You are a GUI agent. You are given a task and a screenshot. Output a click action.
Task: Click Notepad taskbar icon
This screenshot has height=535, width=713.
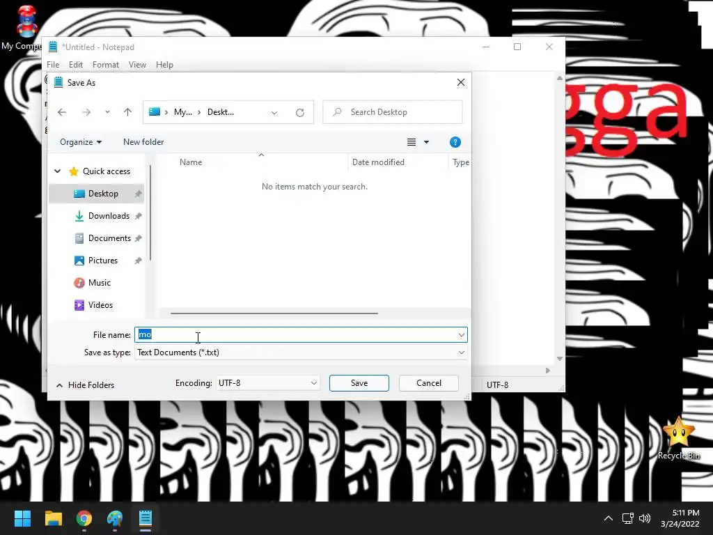pos(146,518)
